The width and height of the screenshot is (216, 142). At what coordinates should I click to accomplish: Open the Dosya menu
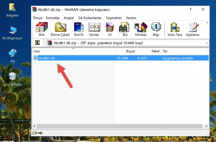(x=38, y=18)
